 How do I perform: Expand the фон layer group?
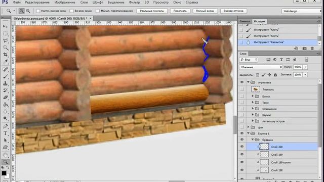coord(249,127)
